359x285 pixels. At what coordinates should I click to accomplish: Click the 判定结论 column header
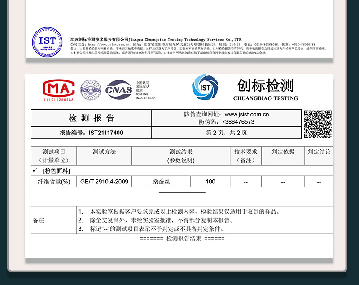pyautogui.click(x=319, y=156)
